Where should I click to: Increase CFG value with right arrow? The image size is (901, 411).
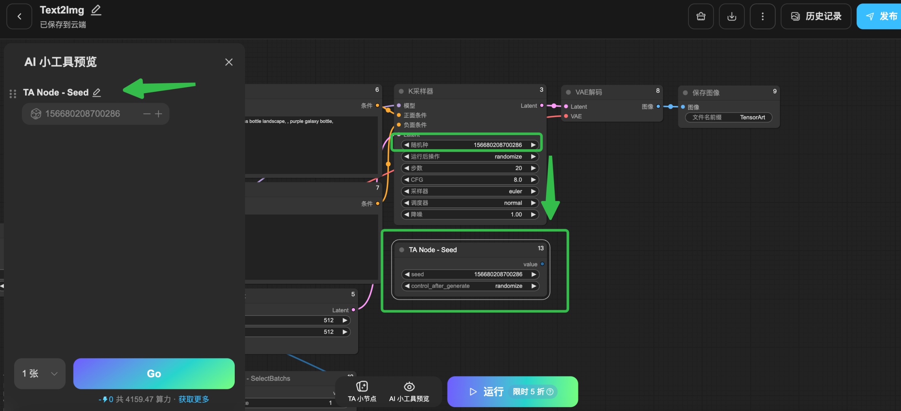[533, 180]
